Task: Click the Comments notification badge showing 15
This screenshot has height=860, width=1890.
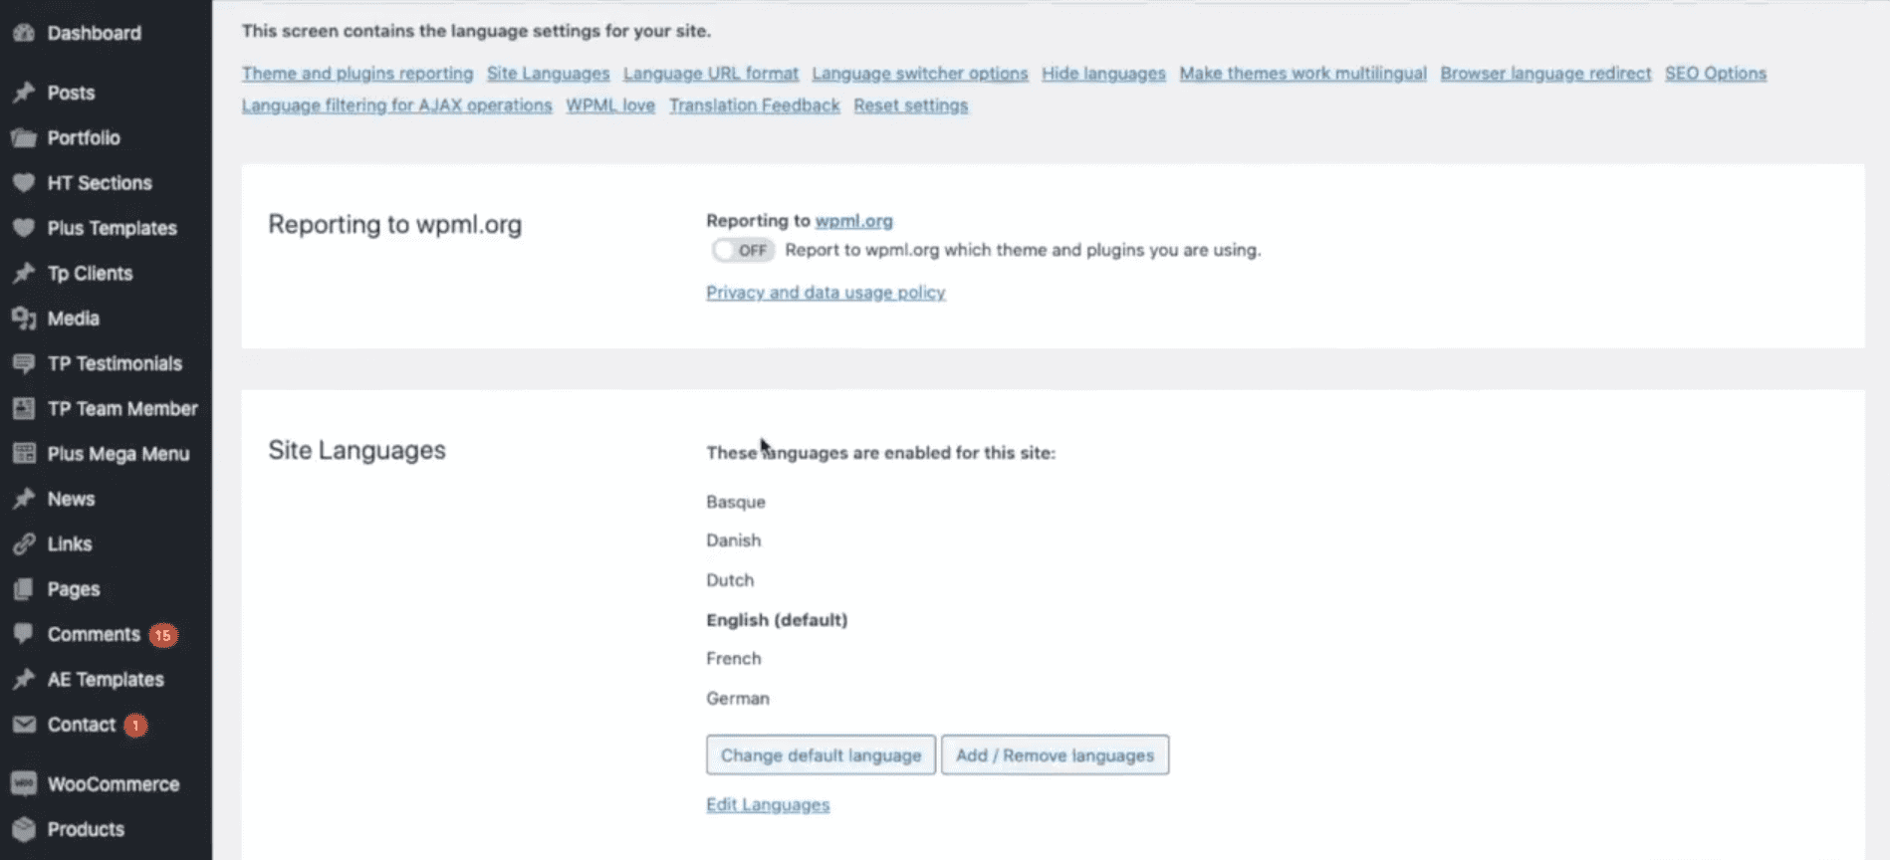Action: tap(163, 634)
